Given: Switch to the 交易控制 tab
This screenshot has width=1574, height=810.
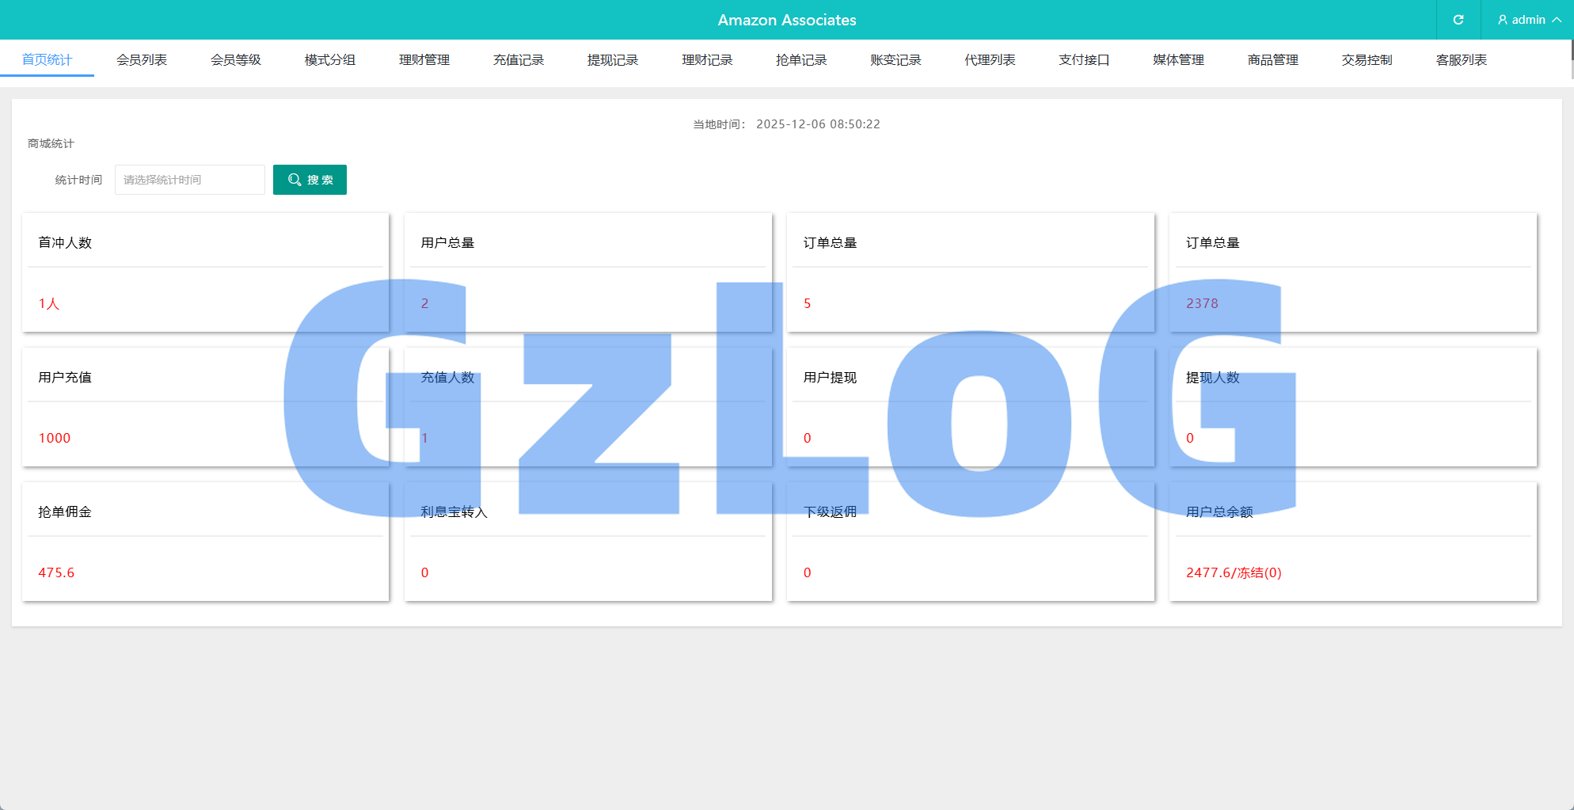Looking at the screenshot, I should click(x=1367, y=60).
